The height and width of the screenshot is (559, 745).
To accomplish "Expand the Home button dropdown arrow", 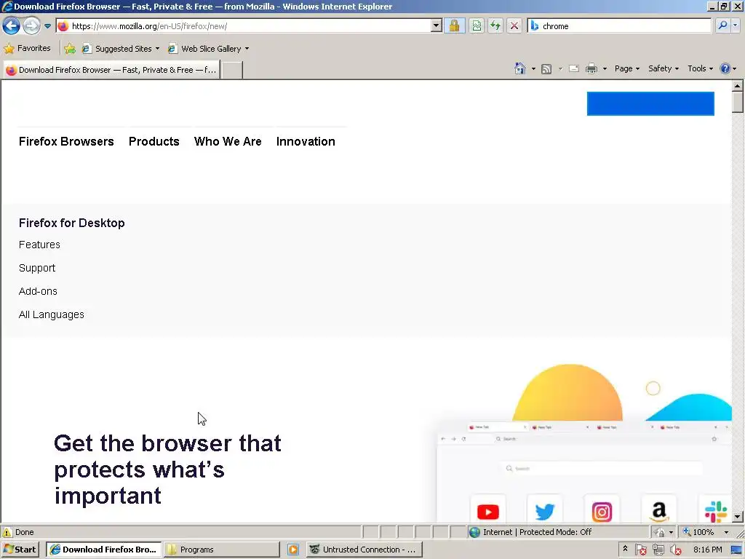I will [533, 69].
